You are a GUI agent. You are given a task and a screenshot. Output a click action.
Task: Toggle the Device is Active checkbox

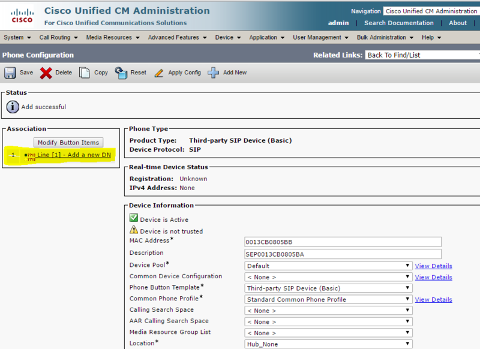click(x=133, y=218)
